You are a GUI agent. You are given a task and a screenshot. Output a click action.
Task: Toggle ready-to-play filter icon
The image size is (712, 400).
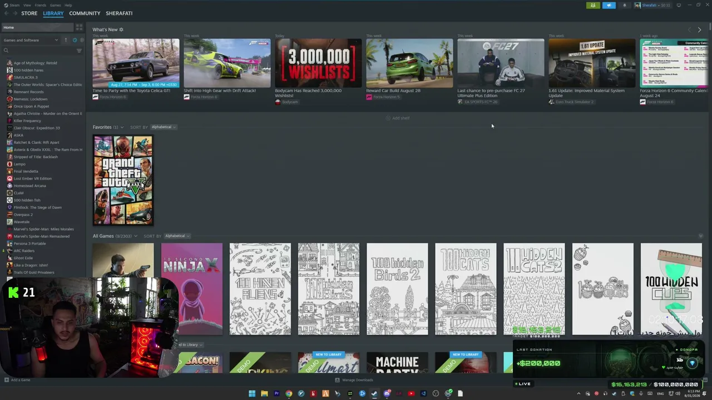coord(82,40)
